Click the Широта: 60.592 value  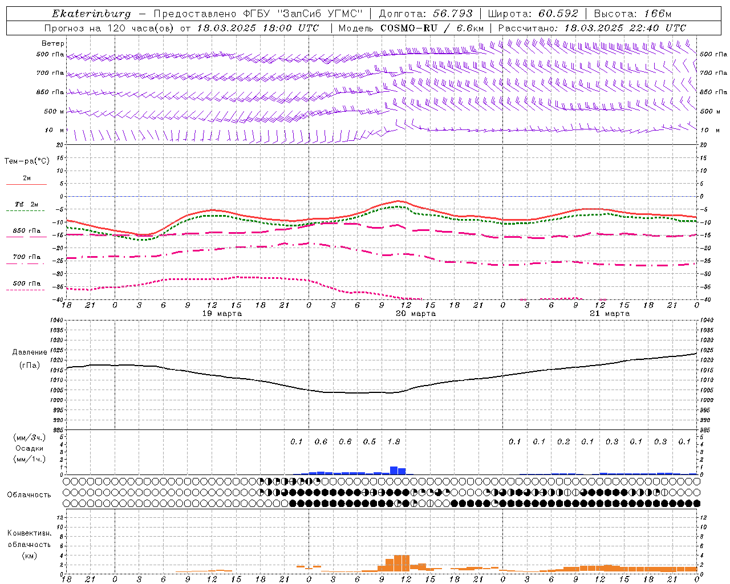[x=533, y=14]
